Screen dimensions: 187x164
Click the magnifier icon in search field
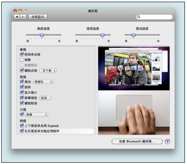139,17
